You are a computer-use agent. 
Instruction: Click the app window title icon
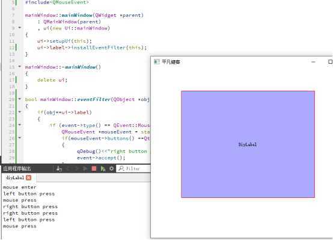pos(156,62)
